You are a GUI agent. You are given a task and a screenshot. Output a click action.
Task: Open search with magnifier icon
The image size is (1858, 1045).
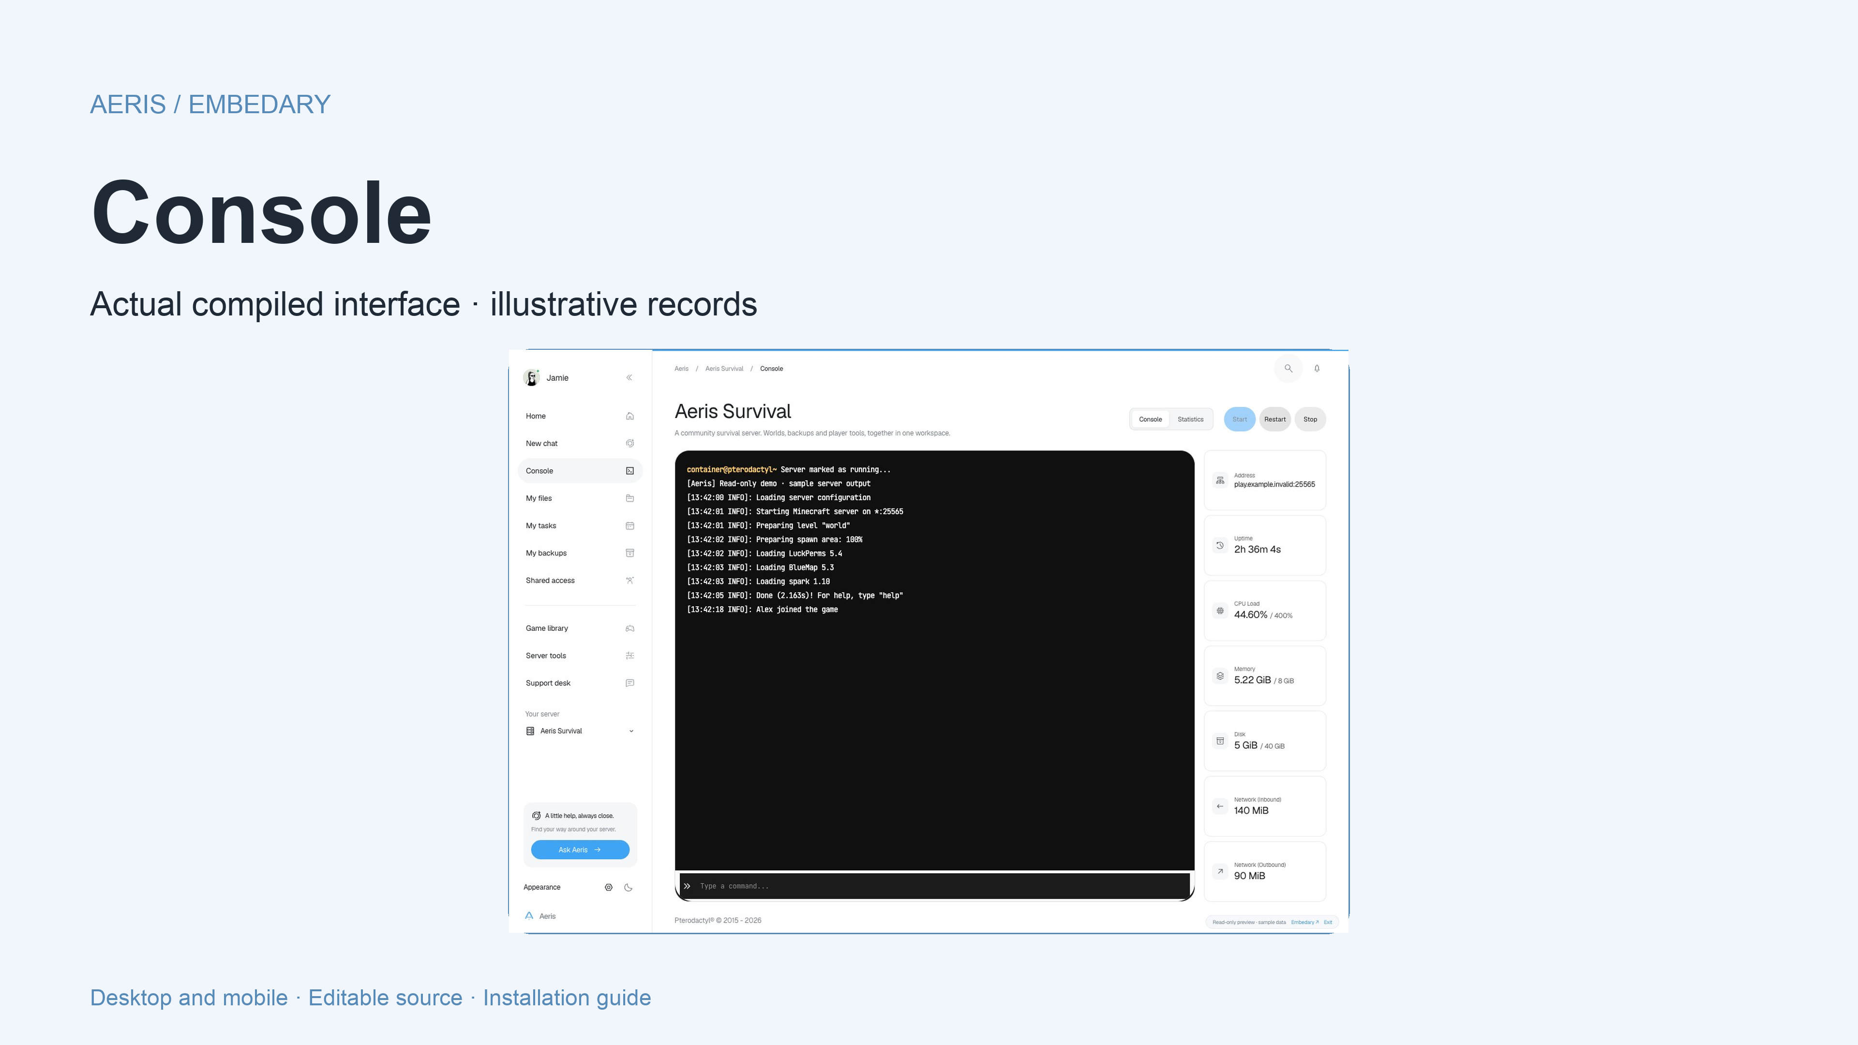pos(1288,369)
